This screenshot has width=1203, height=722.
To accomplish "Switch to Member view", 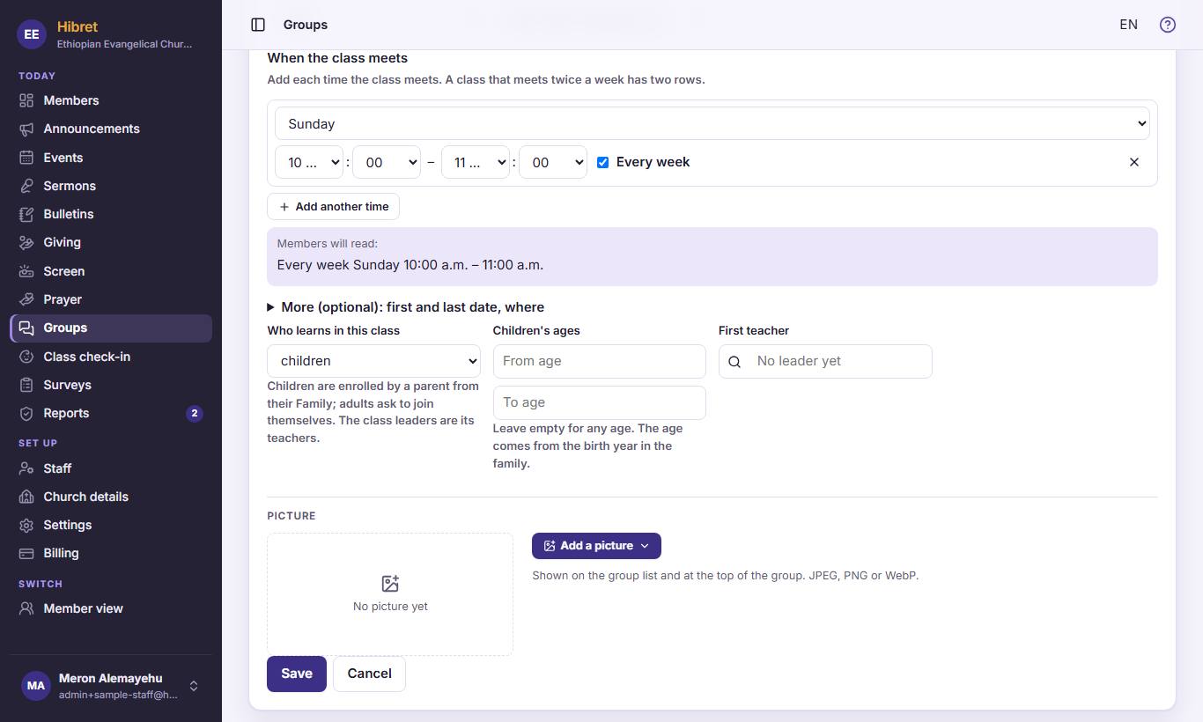I will (x=111, y=608).
